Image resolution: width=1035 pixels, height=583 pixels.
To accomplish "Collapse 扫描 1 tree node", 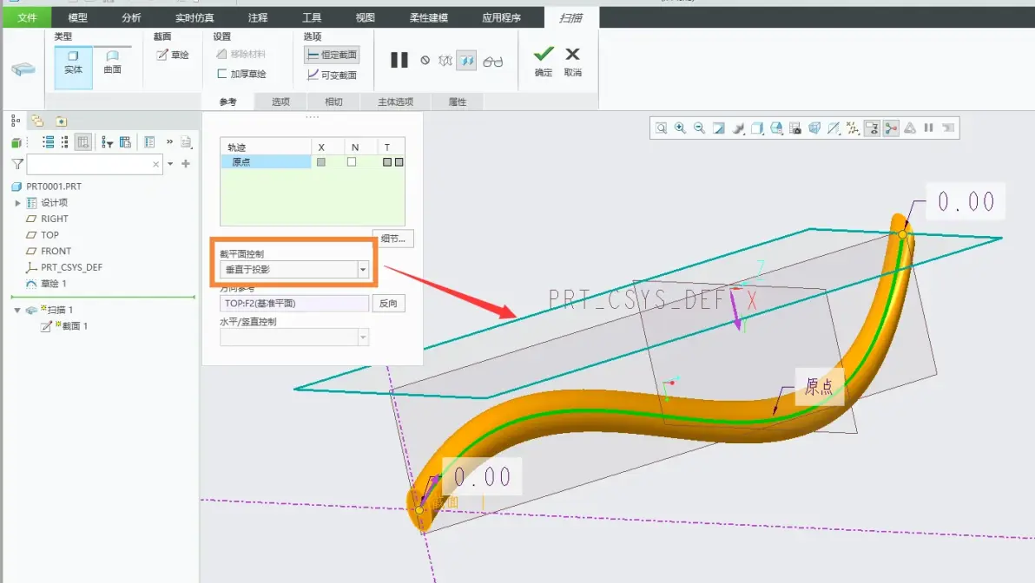I will pyautogui.click(x=17, y=310).
